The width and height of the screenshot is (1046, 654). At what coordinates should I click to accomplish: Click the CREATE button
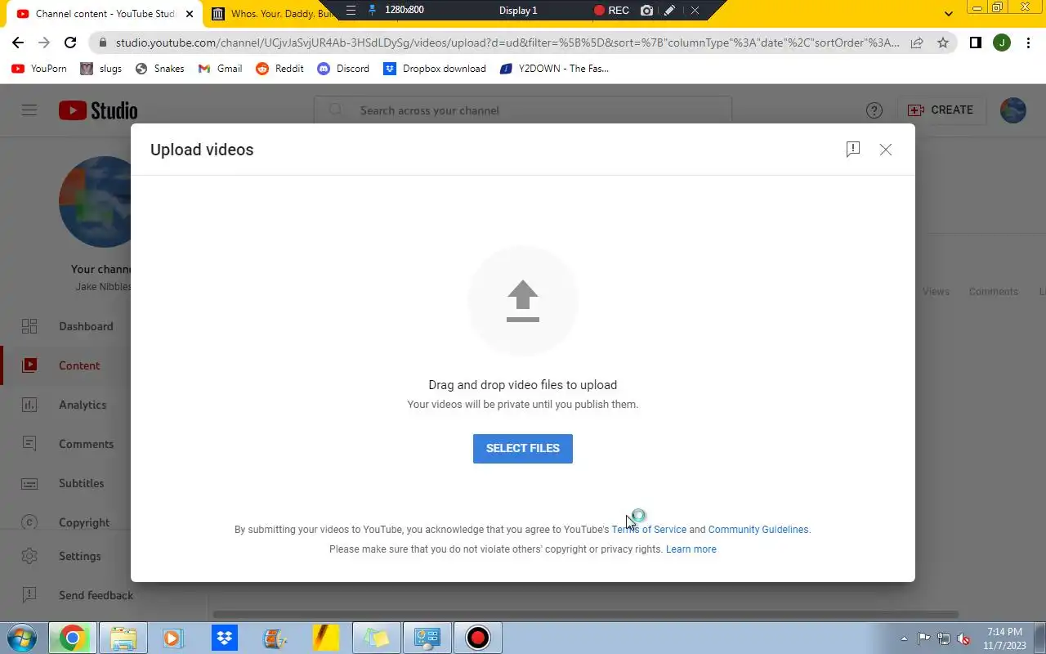pyautogui.click(x=941, y=110)
